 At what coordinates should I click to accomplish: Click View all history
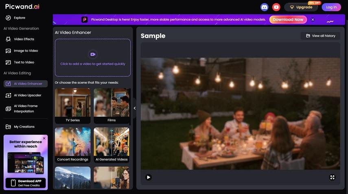pos(320,36)
